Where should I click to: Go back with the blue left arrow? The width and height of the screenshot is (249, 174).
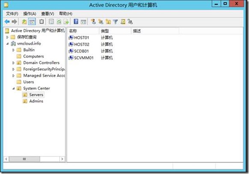pos(7,21)
